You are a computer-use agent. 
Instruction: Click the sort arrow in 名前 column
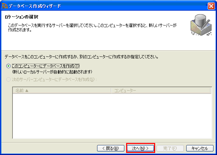tap(27, 91)
